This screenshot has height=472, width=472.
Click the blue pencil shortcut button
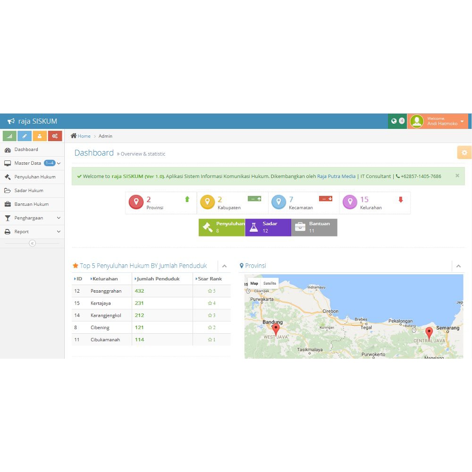pyautogui.click(x=25, y=136)
